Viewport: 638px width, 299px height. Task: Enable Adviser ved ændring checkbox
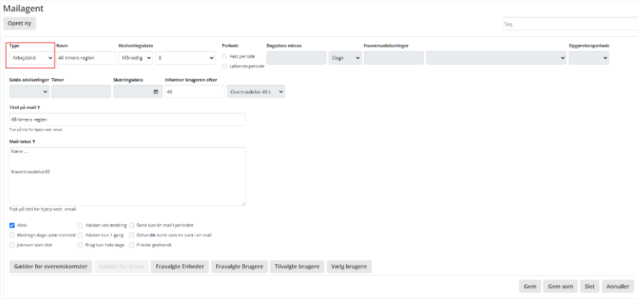(x=81, y=226)
